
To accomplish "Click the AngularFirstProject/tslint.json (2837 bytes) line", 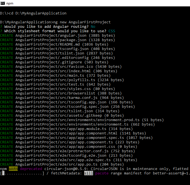I will pos(56,53).
